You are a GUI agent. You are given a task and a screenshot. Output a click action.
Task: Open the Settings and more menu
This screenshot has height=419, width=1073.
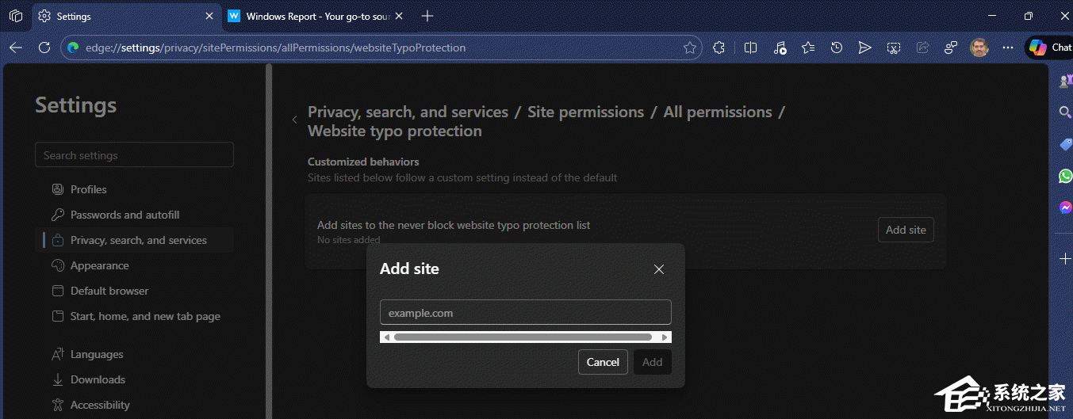[1008, 48]
